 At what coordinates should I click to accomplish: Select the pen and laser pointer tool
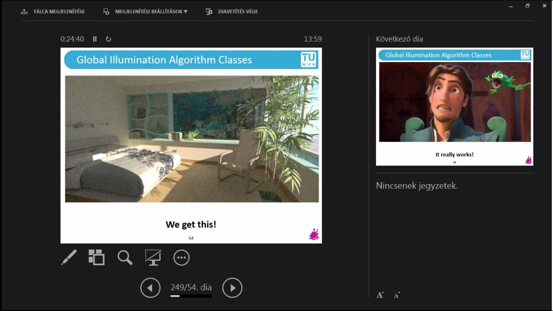tap(69, 257)
